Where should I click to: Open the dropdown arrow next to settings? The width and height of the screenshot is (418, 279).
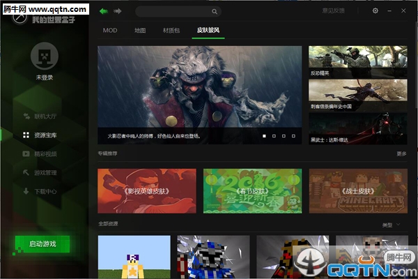pos(388,11)
